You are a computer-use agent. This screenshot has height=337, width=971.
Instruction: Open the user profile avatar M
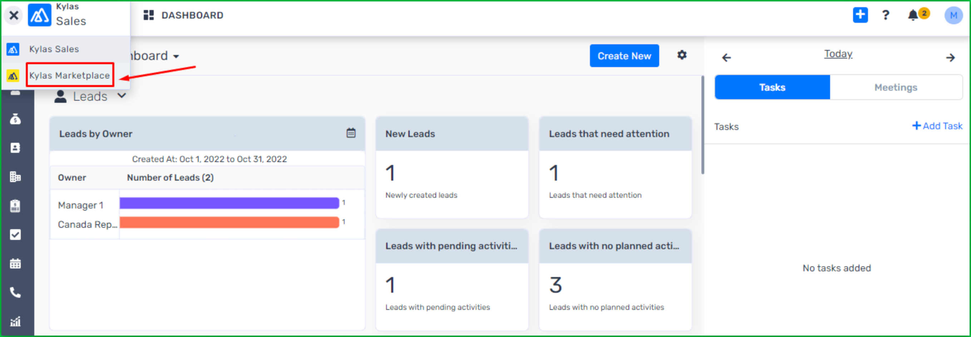pyautogui.click(x=953, y=15)
